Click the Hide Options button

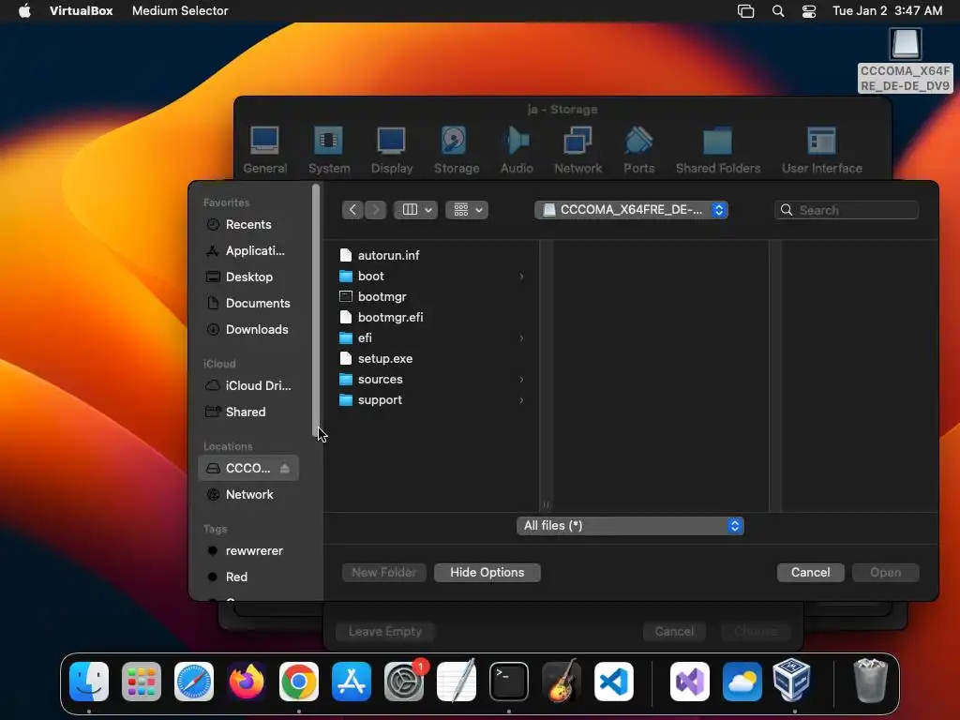point(487,573)
